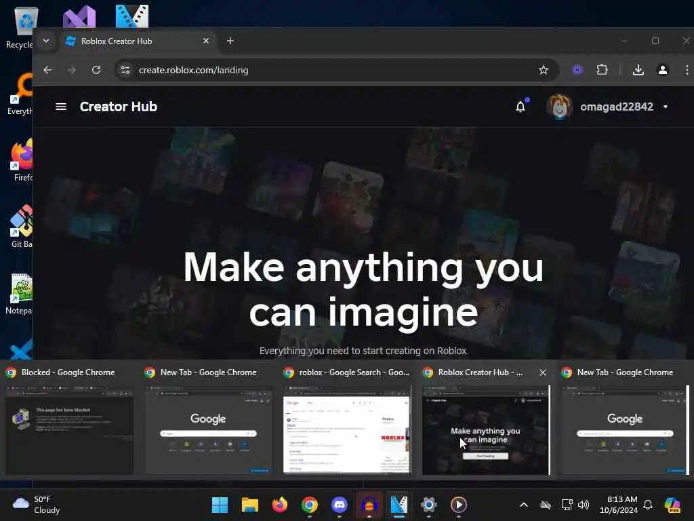Click the Chrome taskbar icon
The height and width of the screenshot is (521, 694).
309,505
